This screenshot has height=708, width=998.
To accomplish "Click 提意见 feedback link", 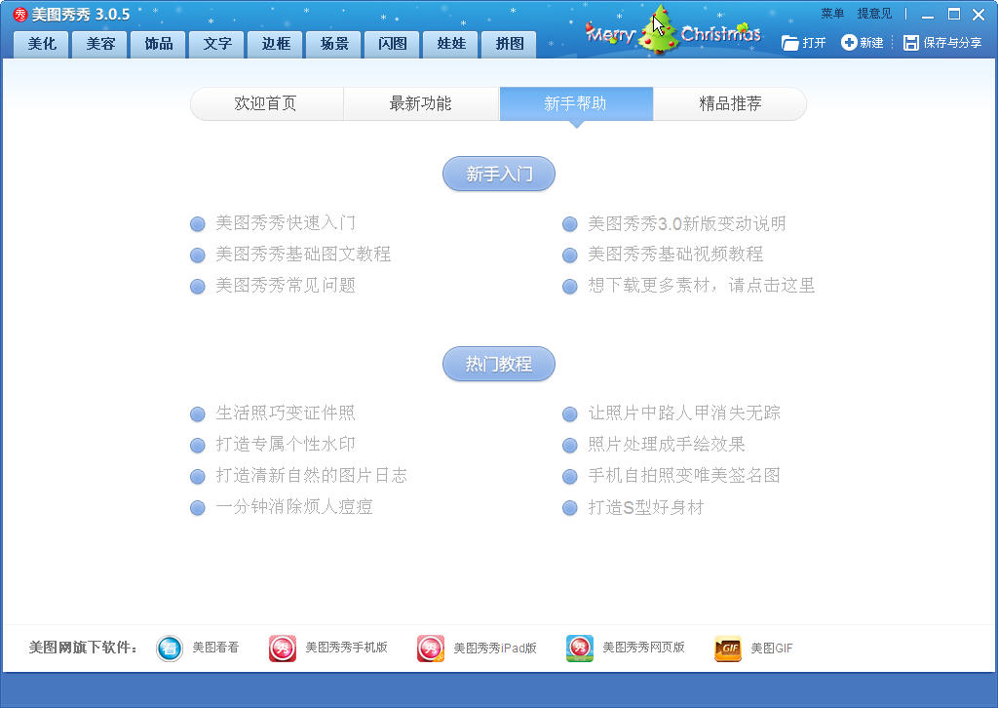I will pyautogui.click(x=874, y=14).
